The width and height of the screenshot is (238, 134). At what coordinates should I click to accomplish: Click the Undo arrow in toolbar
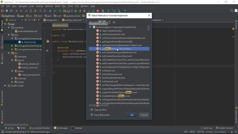click(x=16, y=11)
